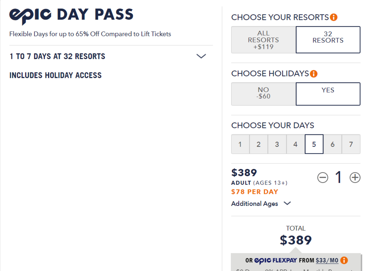The width and height of the screenshot is (368, 271).
Task: Select All Resorts +$119 option
Action: (263, 40)
